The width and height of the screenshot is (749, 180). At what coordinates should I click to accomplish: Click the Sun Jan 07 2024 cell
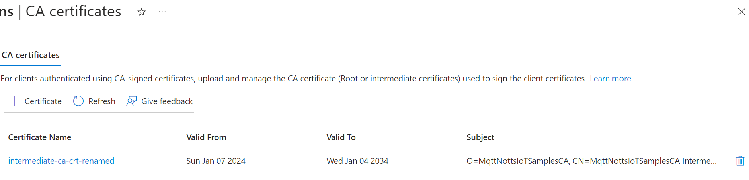(216, 161)
